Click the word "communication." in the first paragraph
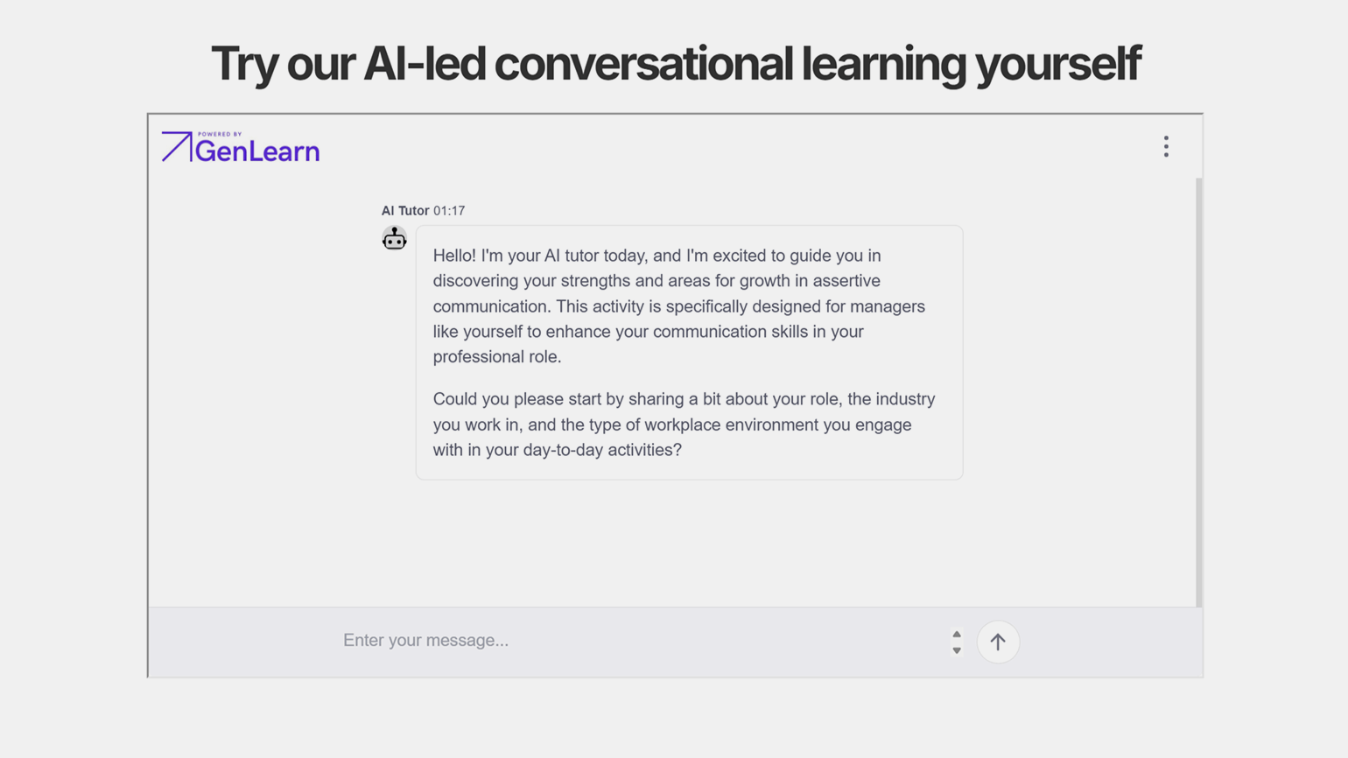This screenshot has height=758, width=1348. coord(492,306)
